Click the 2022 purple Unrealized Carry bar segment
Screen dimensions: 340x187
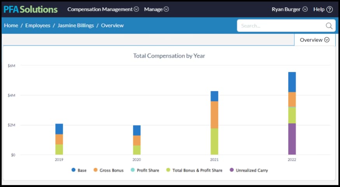[x=292, y=139]
